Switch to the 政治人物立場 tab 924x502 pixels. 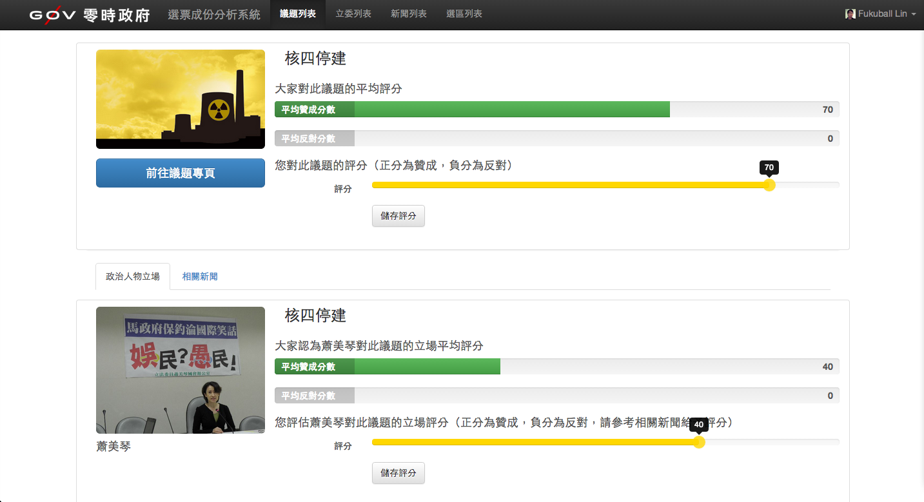[x=133, y=276]
